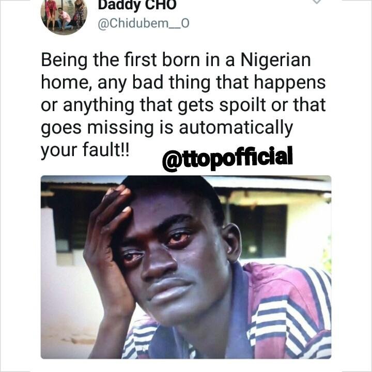Click the phrase 'your fault!!' in tweet
Viewport: 372px width, 372px height.
pyautogui.click(x=85, y=150)
